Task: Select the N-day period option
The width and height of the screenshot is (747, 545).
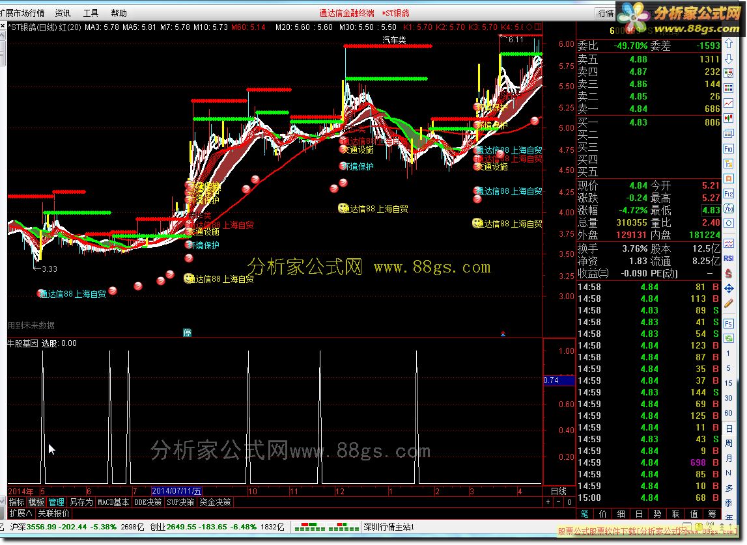Action: [x=728, y=473]
